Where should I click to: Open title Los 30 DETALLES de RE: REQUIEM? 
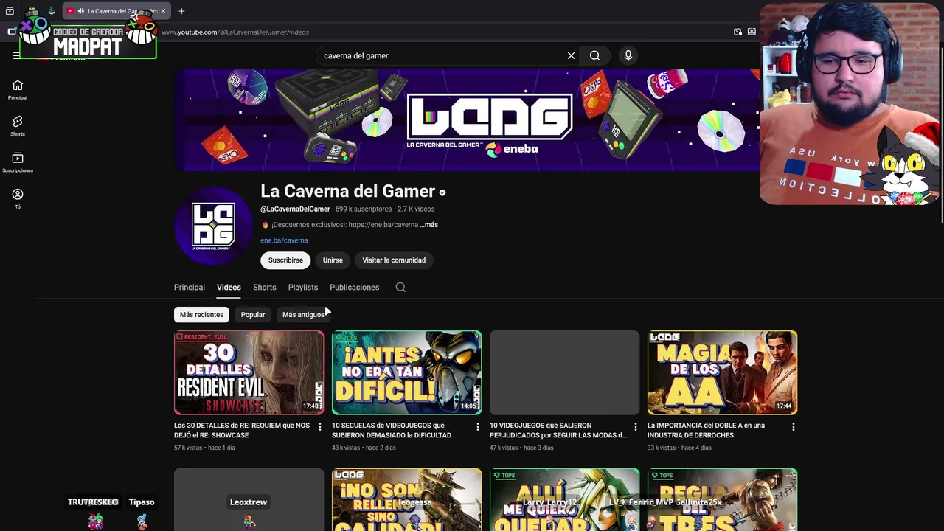coord(242,430)
